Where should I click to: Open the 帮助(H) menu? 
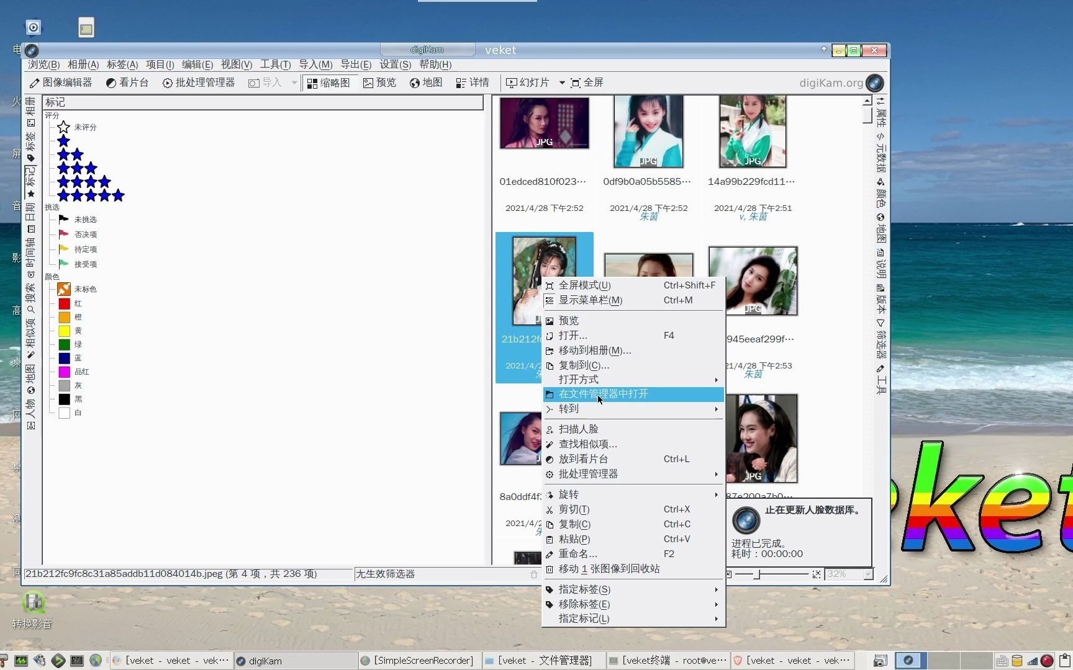pyautogui.click(x=435, y=65)
